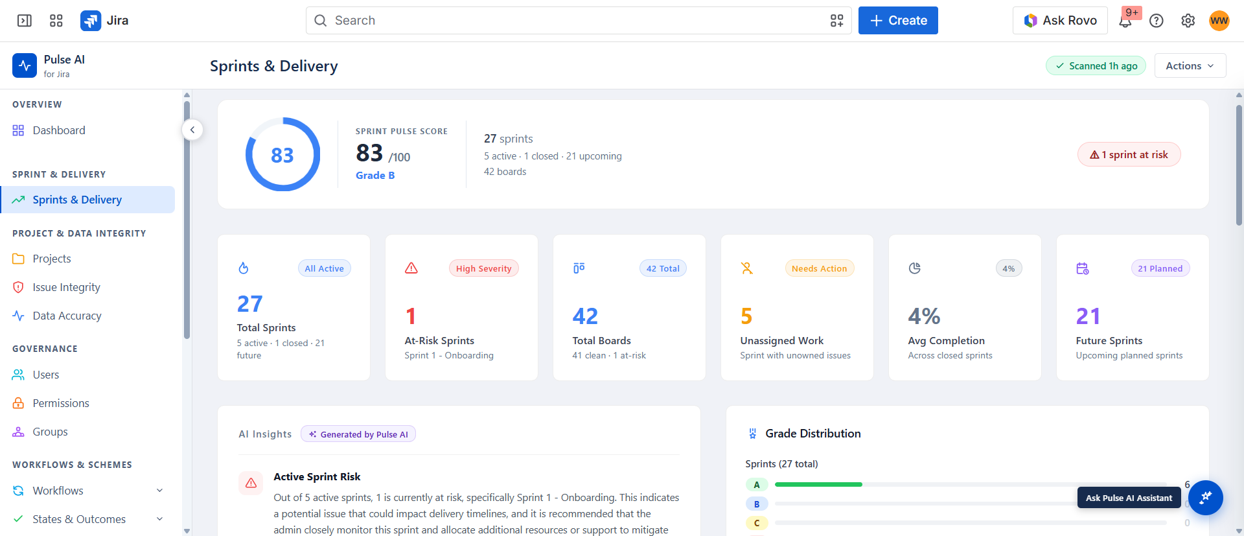Click the unassigned person icon on Unassigned Work card
The width and height of the screenshot is (1244, 536).
pos(747,268)
